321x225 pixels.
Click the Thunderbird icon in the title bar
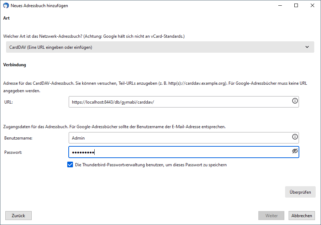pos(6,6)
